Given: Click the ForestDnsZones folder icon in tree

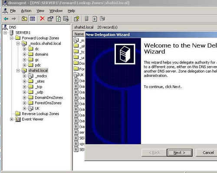Looking at the screenshot, I should [30, 103].
